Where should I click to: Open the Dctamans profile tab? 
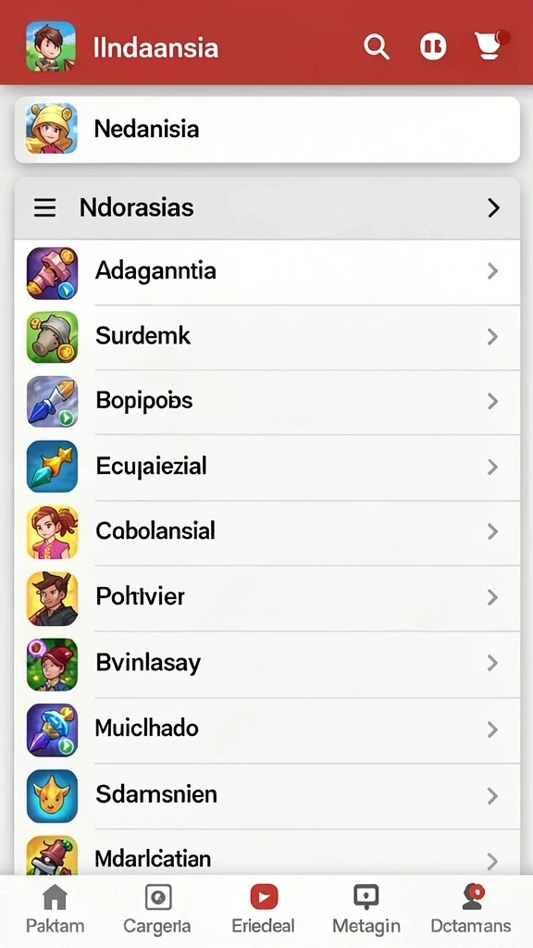pos(471,909)
